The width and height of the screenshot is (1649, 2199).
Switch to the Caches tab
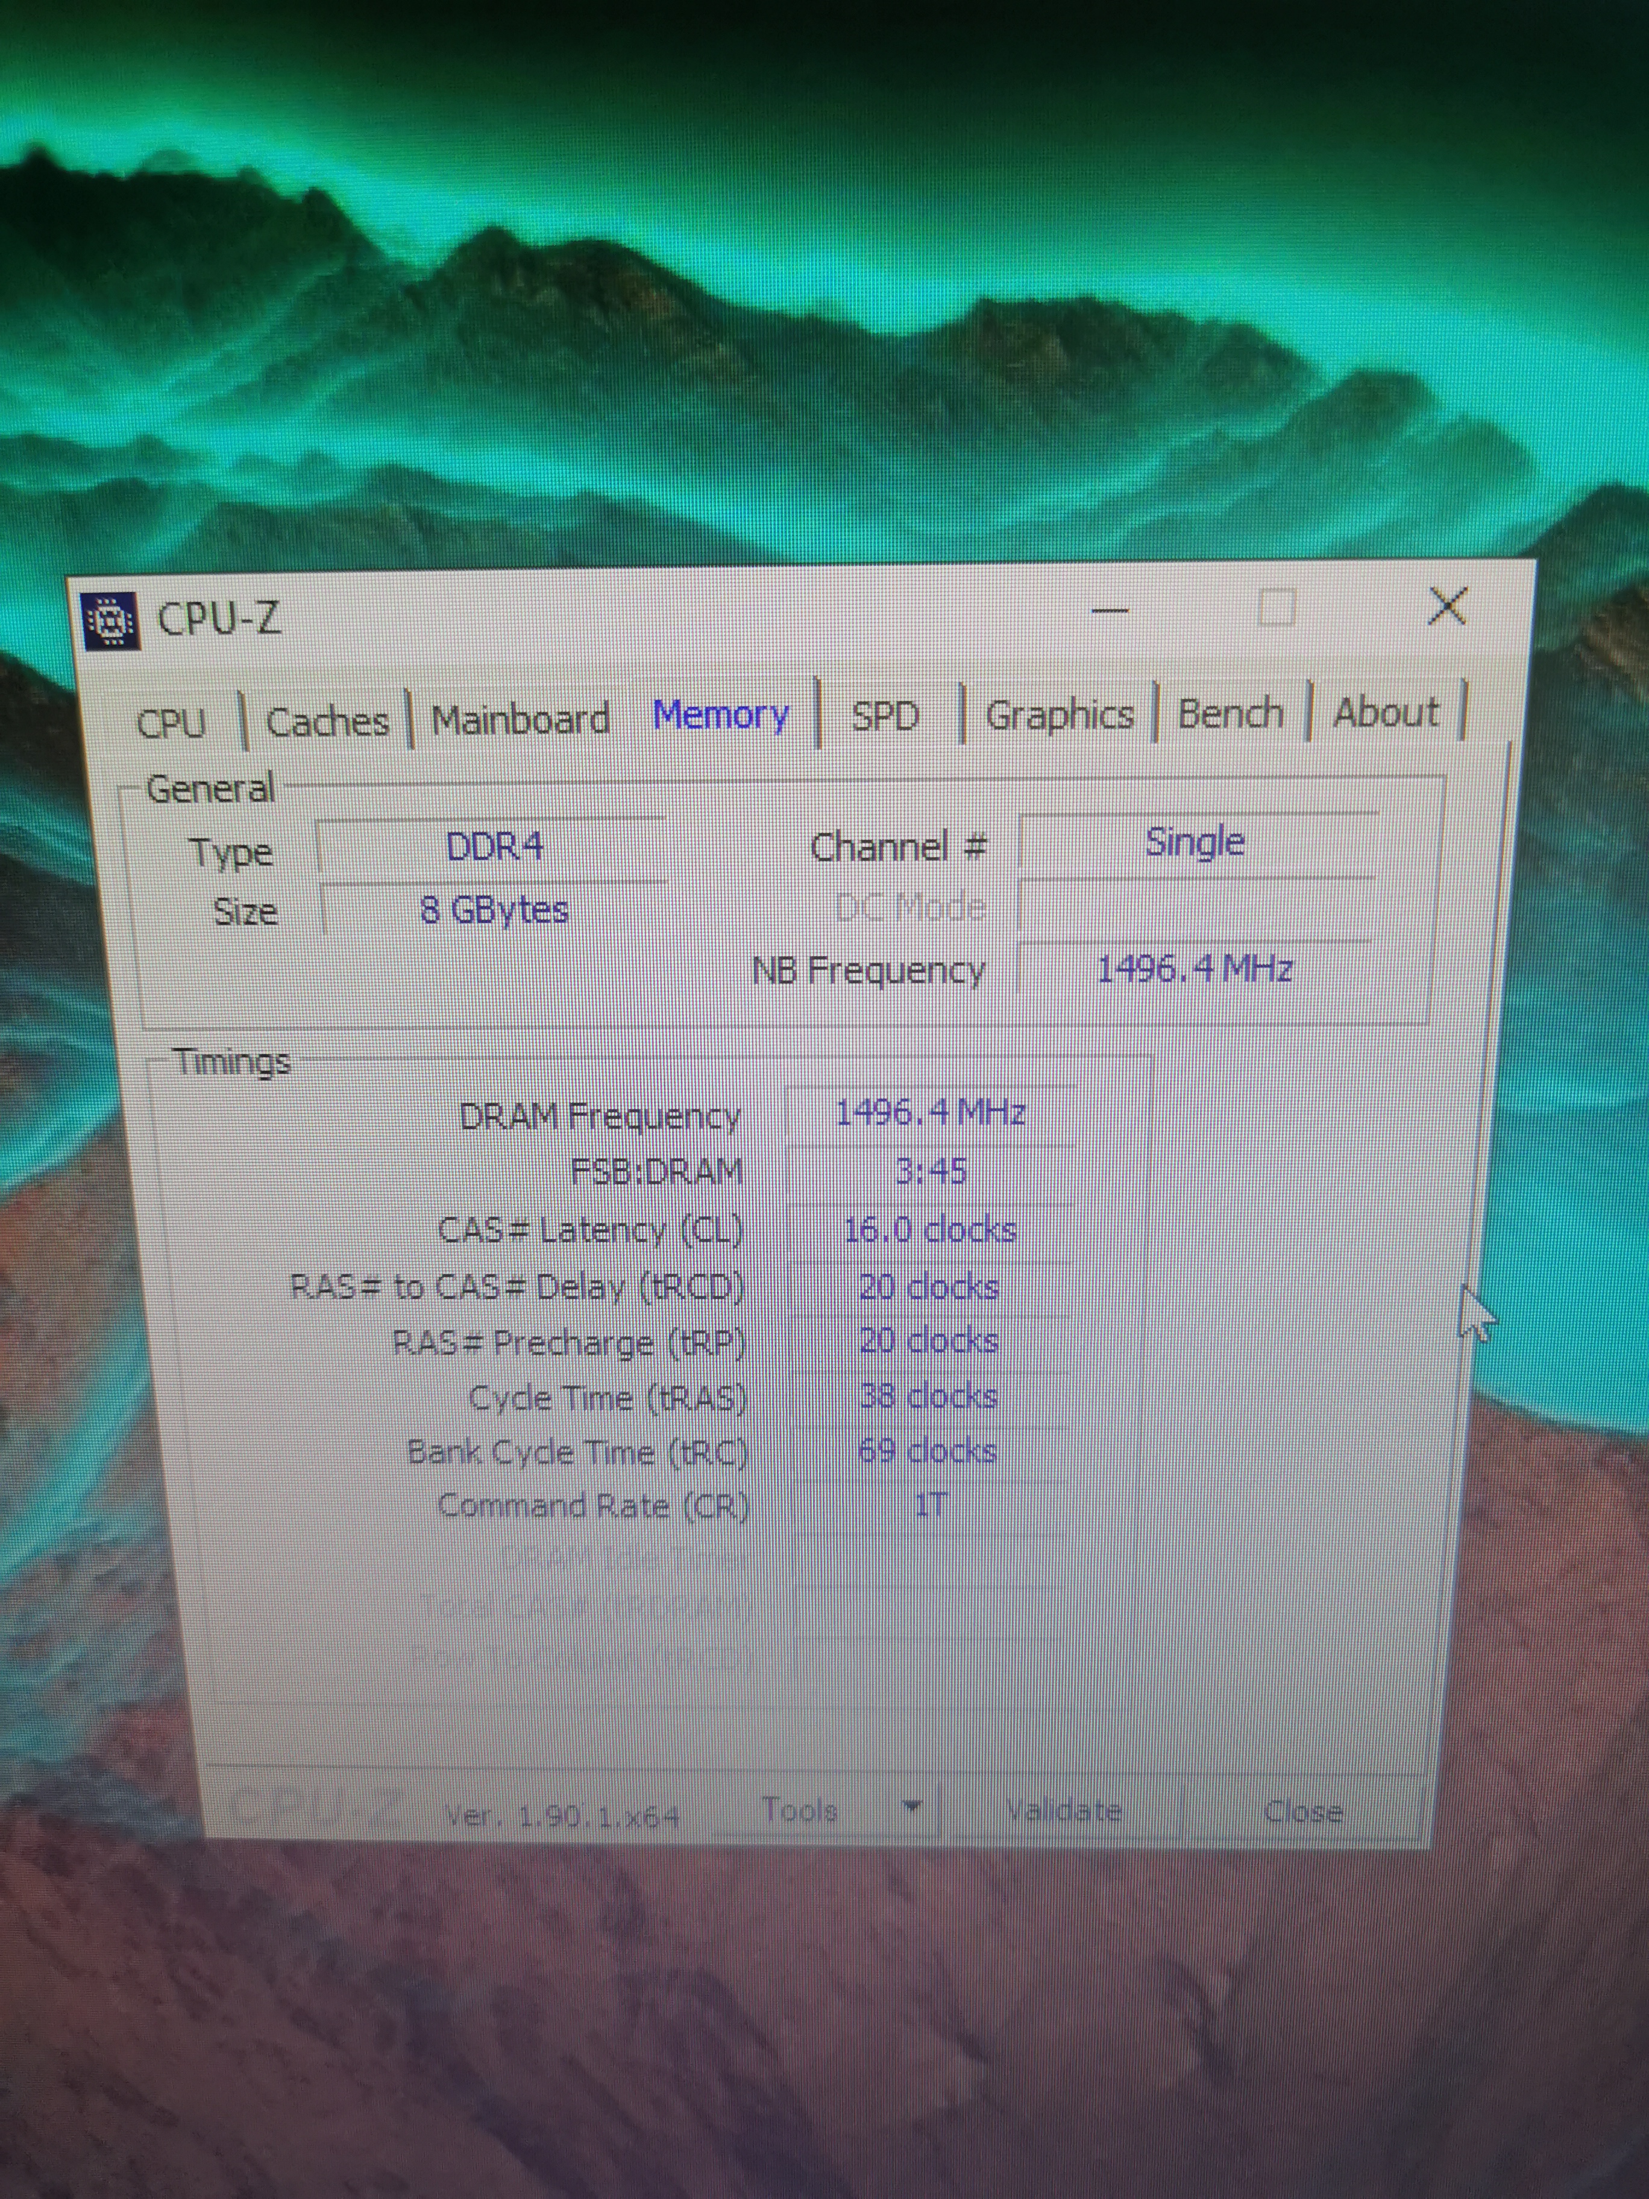pyautogui.click(x=327, y=721)
